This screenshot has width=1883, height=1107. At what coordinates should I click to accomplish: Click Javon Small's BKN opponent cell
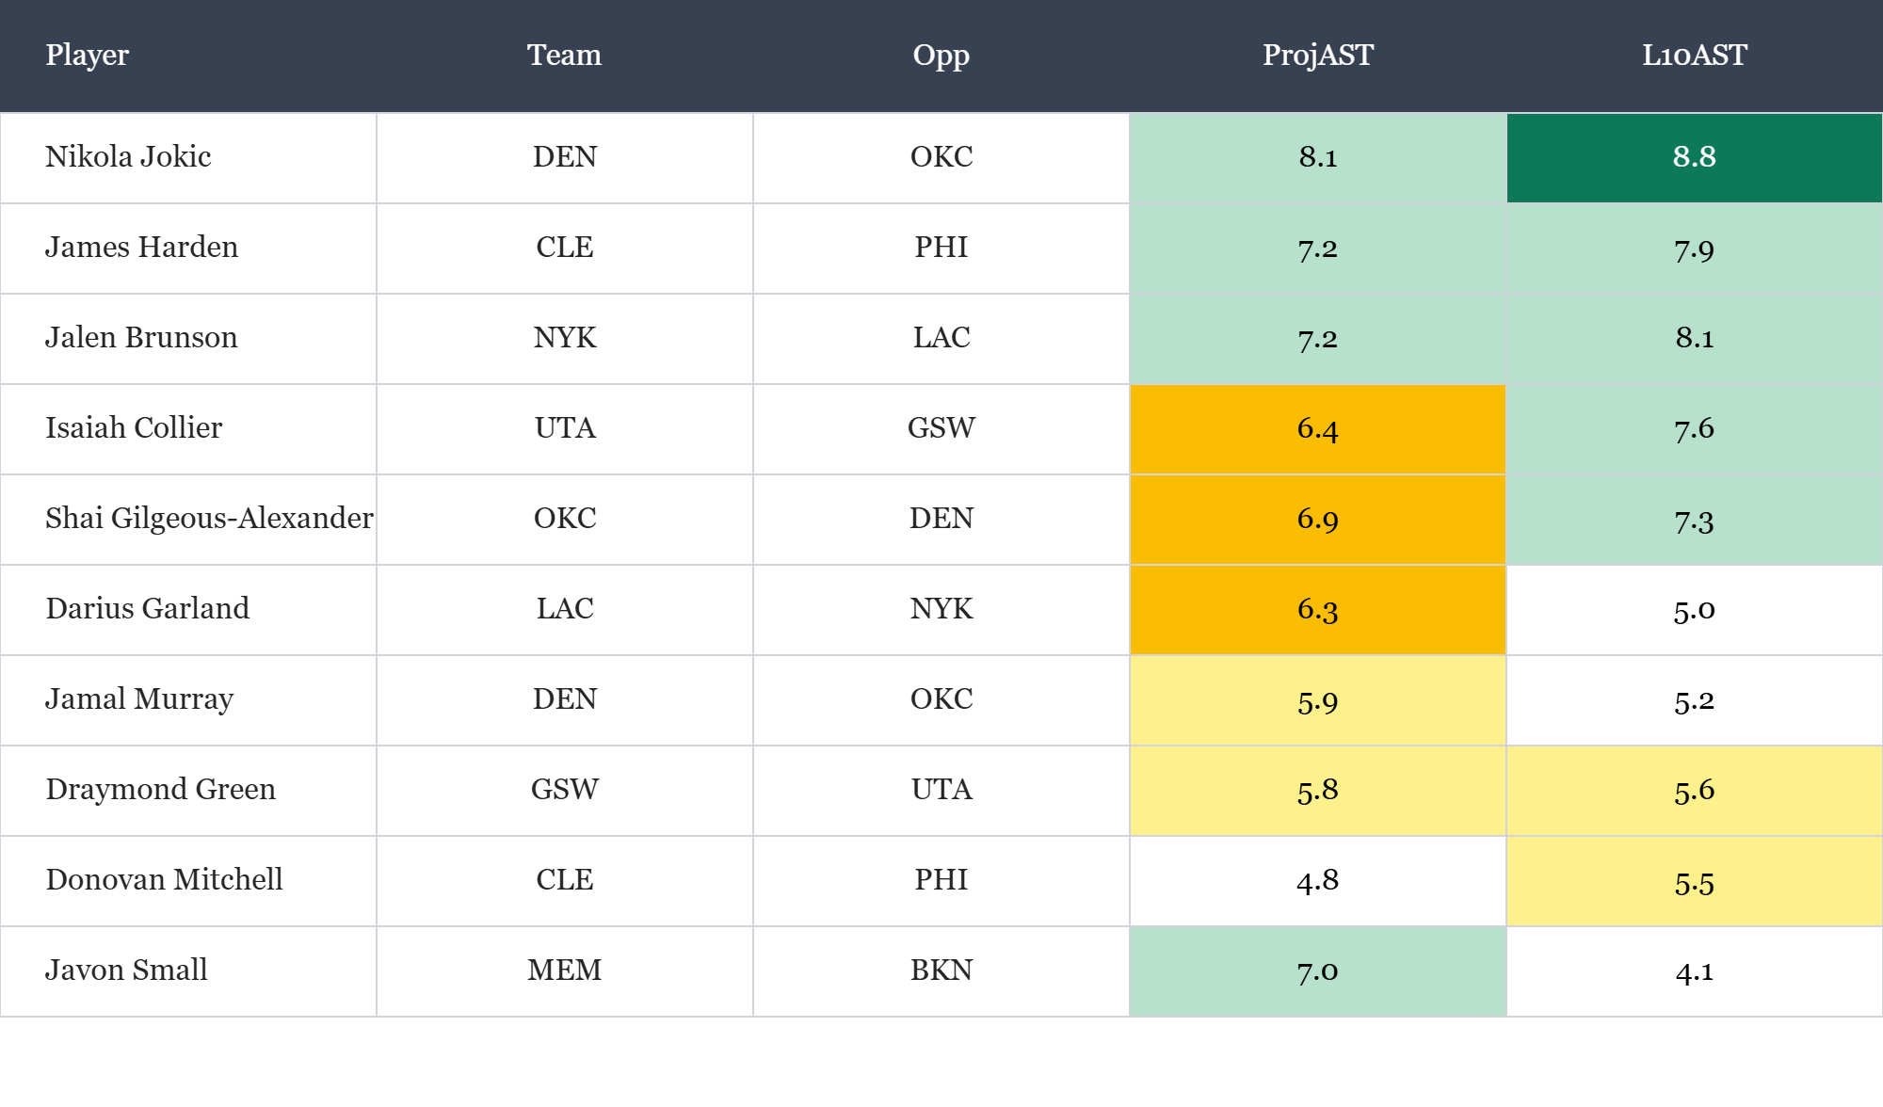coord(941,971)
